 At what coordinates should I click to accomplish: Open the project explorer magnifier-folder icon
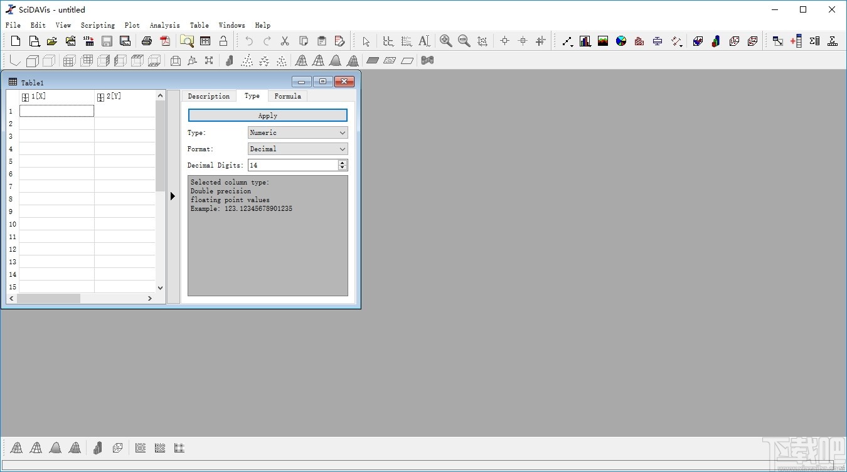187,41
